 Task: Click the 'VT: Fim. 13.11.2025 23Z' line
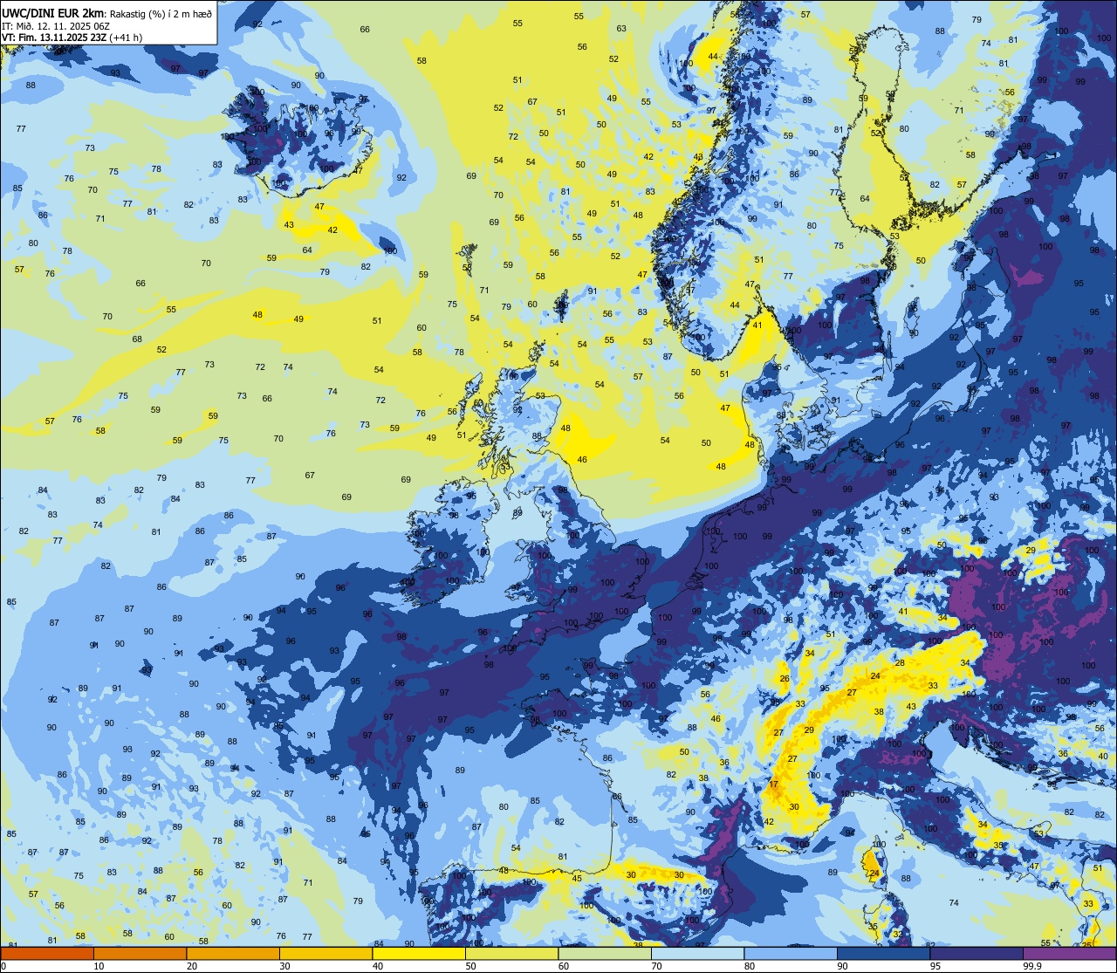tap(54, 38)
